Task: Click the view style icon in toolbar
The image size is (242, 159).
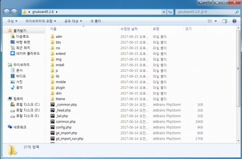Action: 210,21
